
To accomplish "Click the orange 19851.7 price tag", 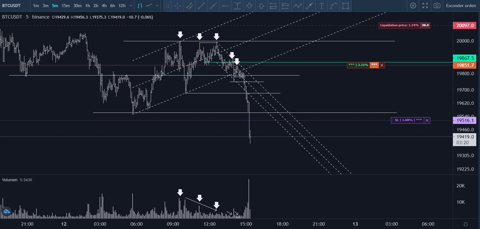I will point(464,65).
